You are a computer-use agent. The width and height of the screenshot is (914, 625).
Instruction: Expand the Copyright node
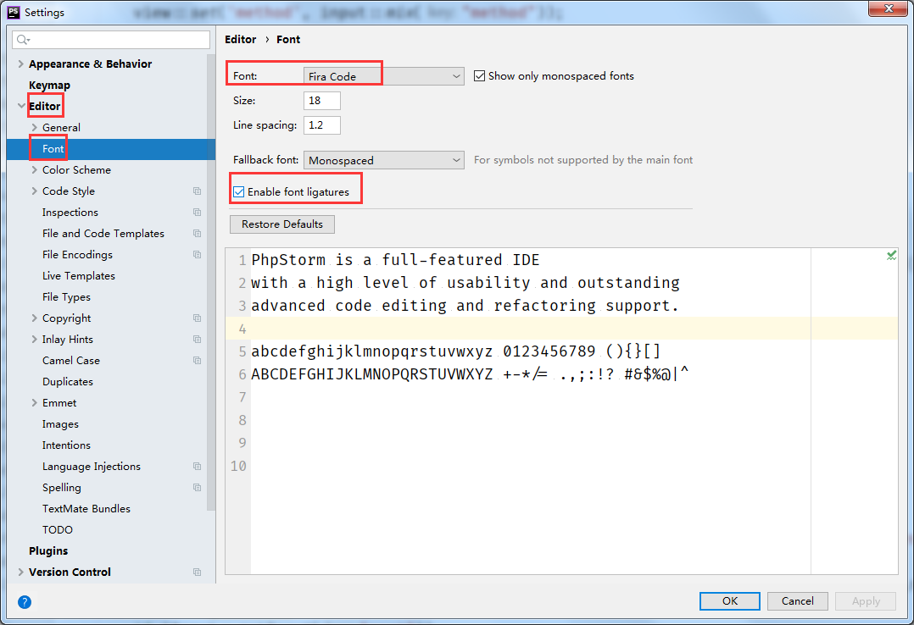(35, 318)
